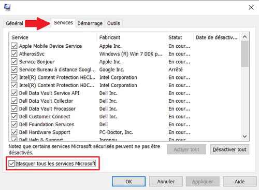This screenshot has width=259, height=190.
Task: Open the Démarrage tab
Action: coord(90,23)
